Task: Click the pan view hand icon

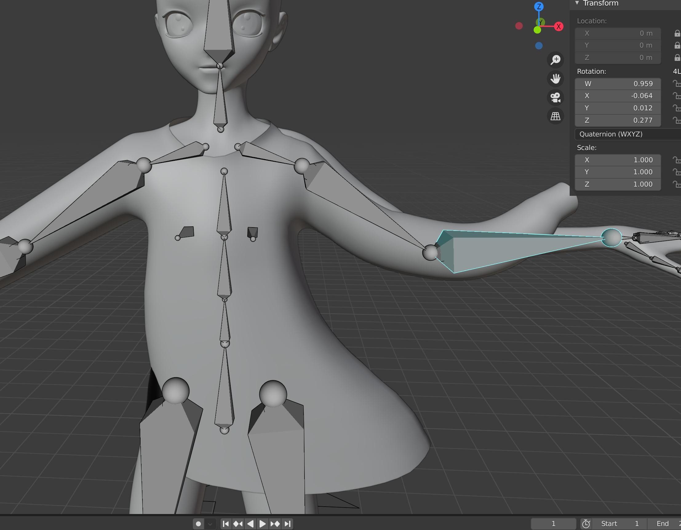Action: (555, 78)
